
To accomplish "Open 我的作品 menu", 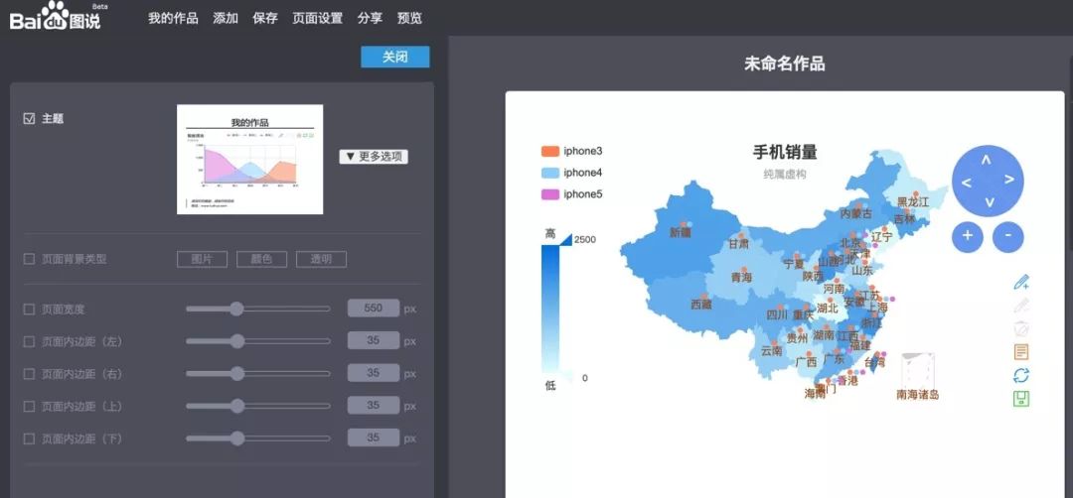I will (x=173, y=19).
